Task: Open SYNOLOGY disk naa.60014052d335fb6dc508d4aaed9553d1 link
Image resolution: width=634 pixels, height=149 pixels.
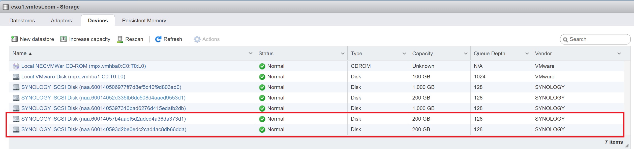Action: click(103, 98)
